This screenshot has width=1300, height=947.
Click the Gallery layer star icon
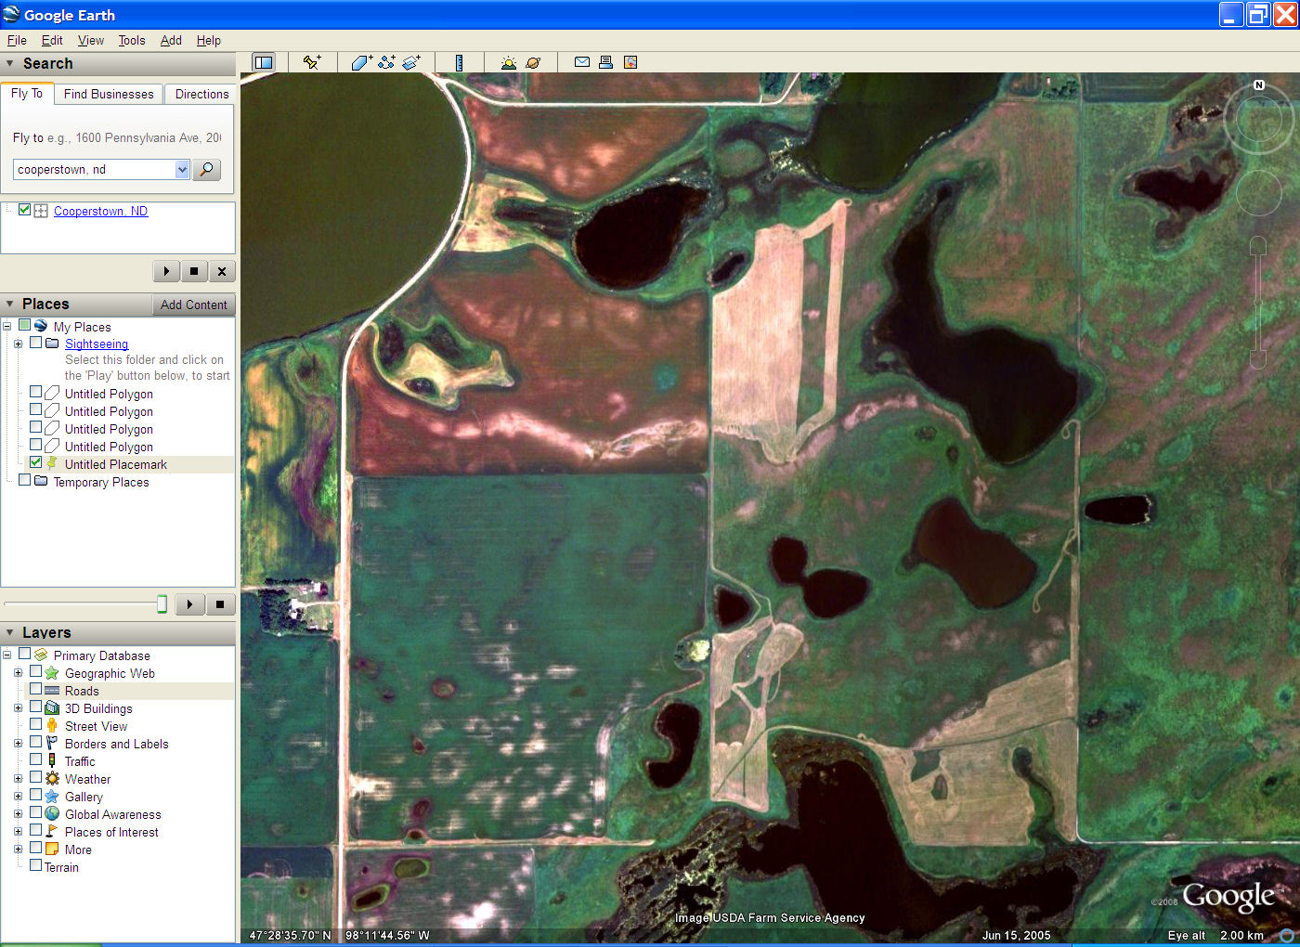pos(52,797)
